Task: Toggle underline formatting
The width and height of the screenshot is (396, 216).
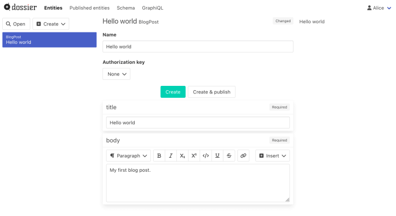Action: point(217,156)
